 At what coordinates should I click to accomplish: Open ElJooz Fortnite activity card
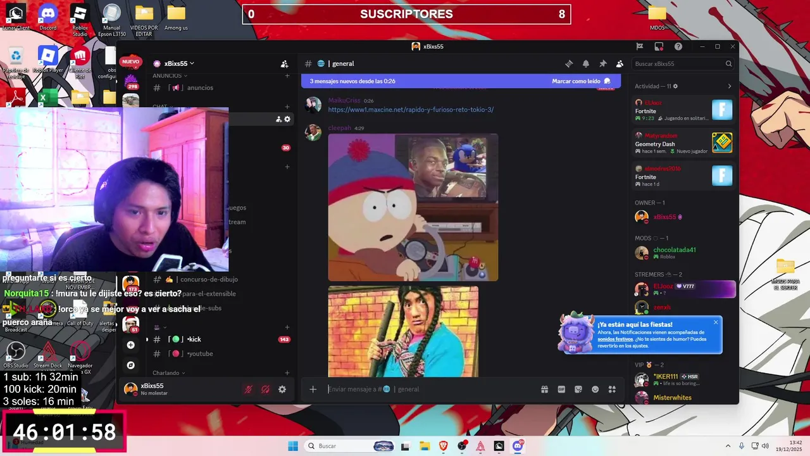pyautogui.click(x=683, y=110)
